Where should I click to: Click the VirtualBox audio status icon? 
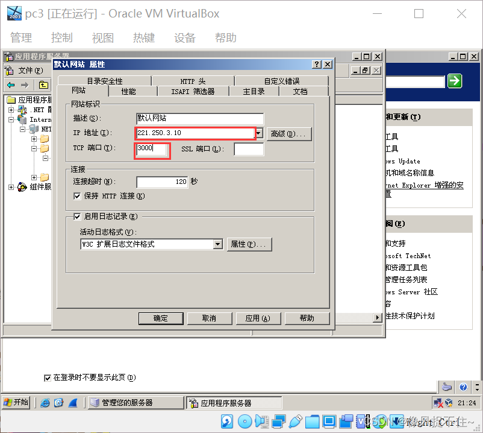[x=262, y=422]
